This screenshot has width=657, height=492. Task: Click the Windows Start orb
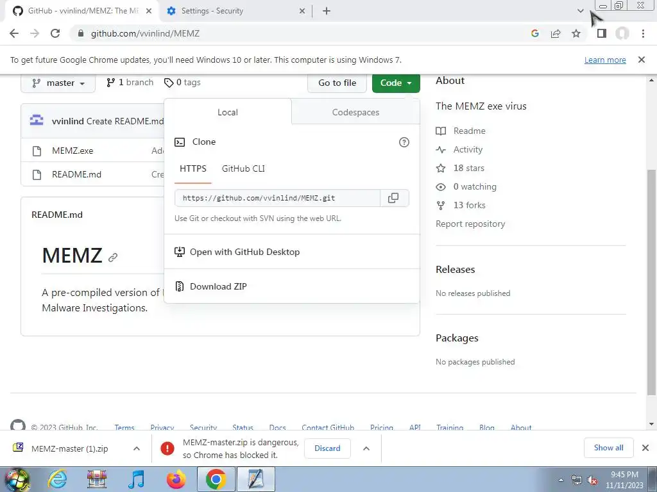[17, 479]
